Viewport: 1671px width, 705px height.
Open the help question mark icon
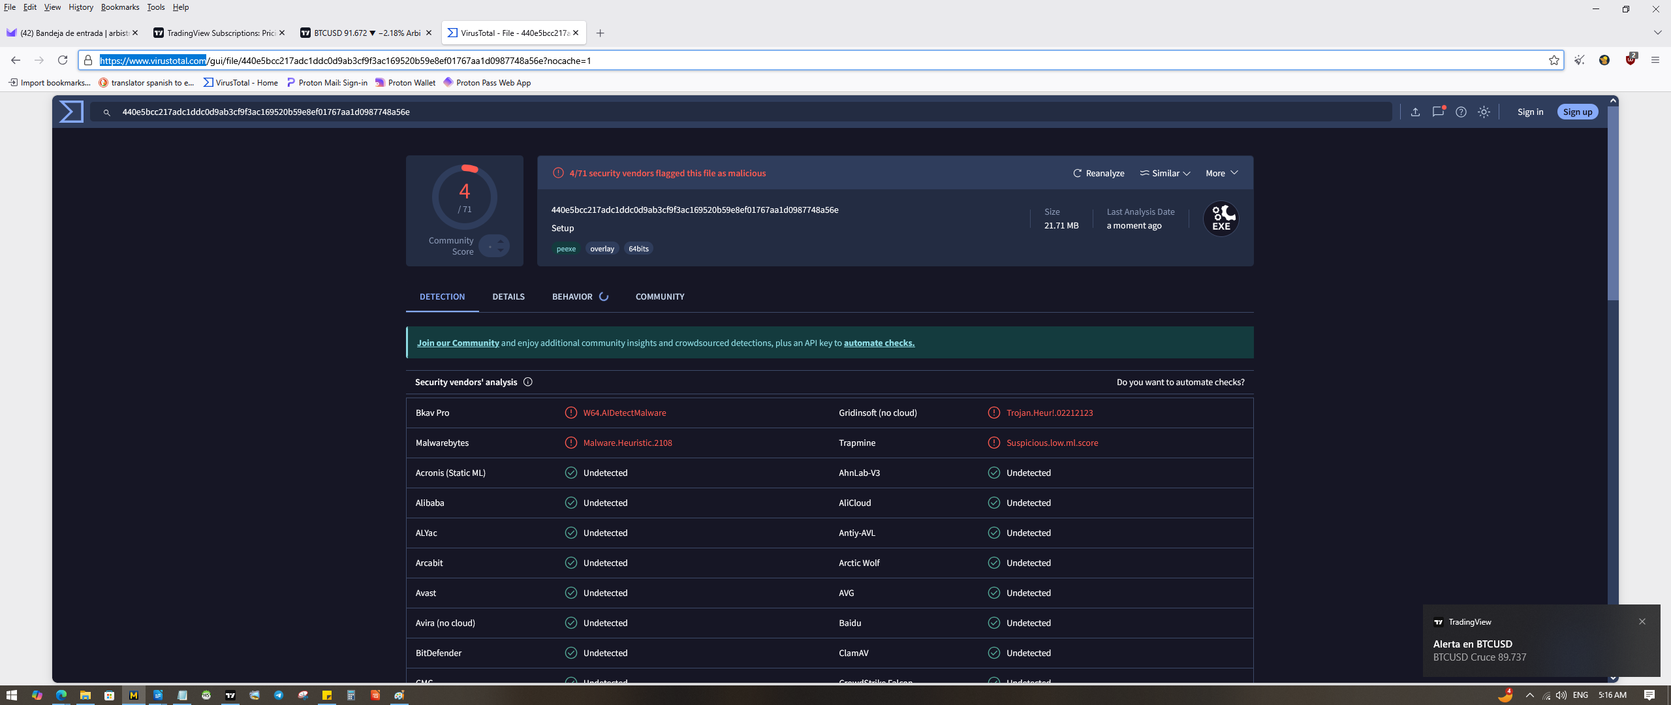[x=1461, y=112]
